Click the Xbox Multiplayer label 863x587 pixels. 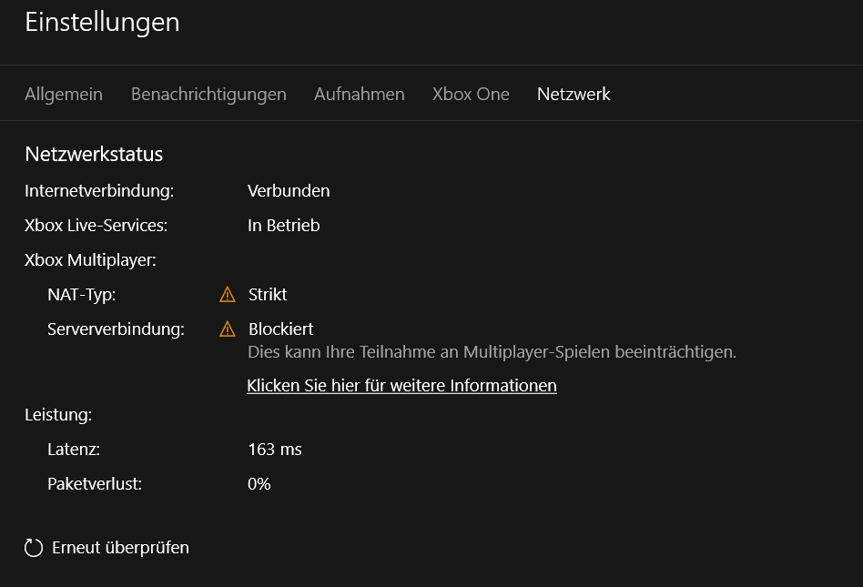pos(91,260)
